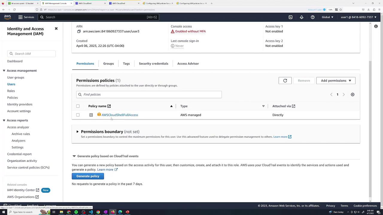Open the Security credentials tab

point(153,64)
